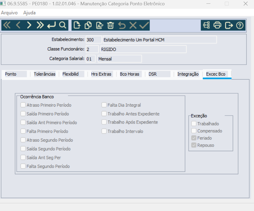
Task: Go to previous record arrow
Action: coord(18,25)
